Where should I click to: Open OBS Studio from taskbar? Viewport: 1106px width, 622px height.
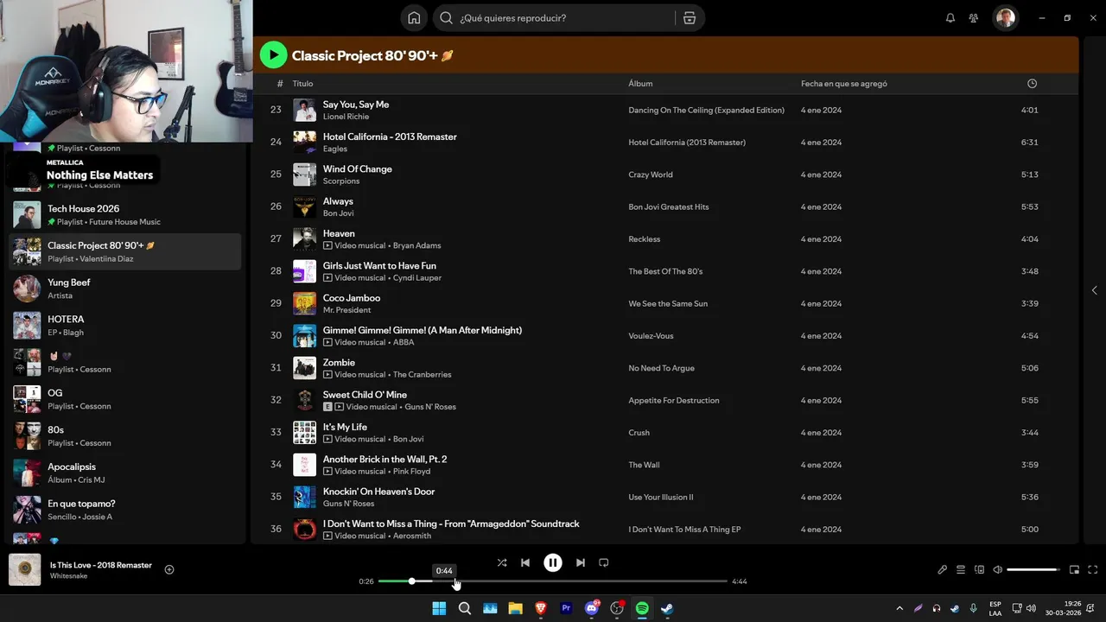[617, 608]
